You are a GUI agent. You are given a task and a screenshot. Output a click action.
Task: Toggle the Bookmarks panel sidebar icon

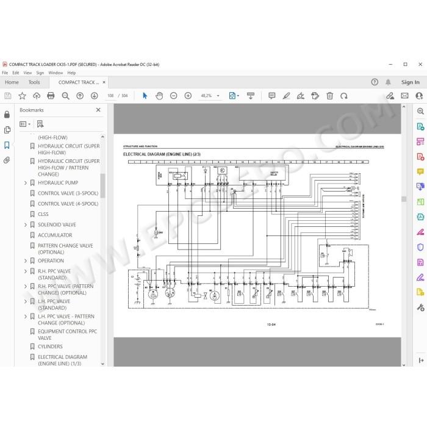(7, 145)
